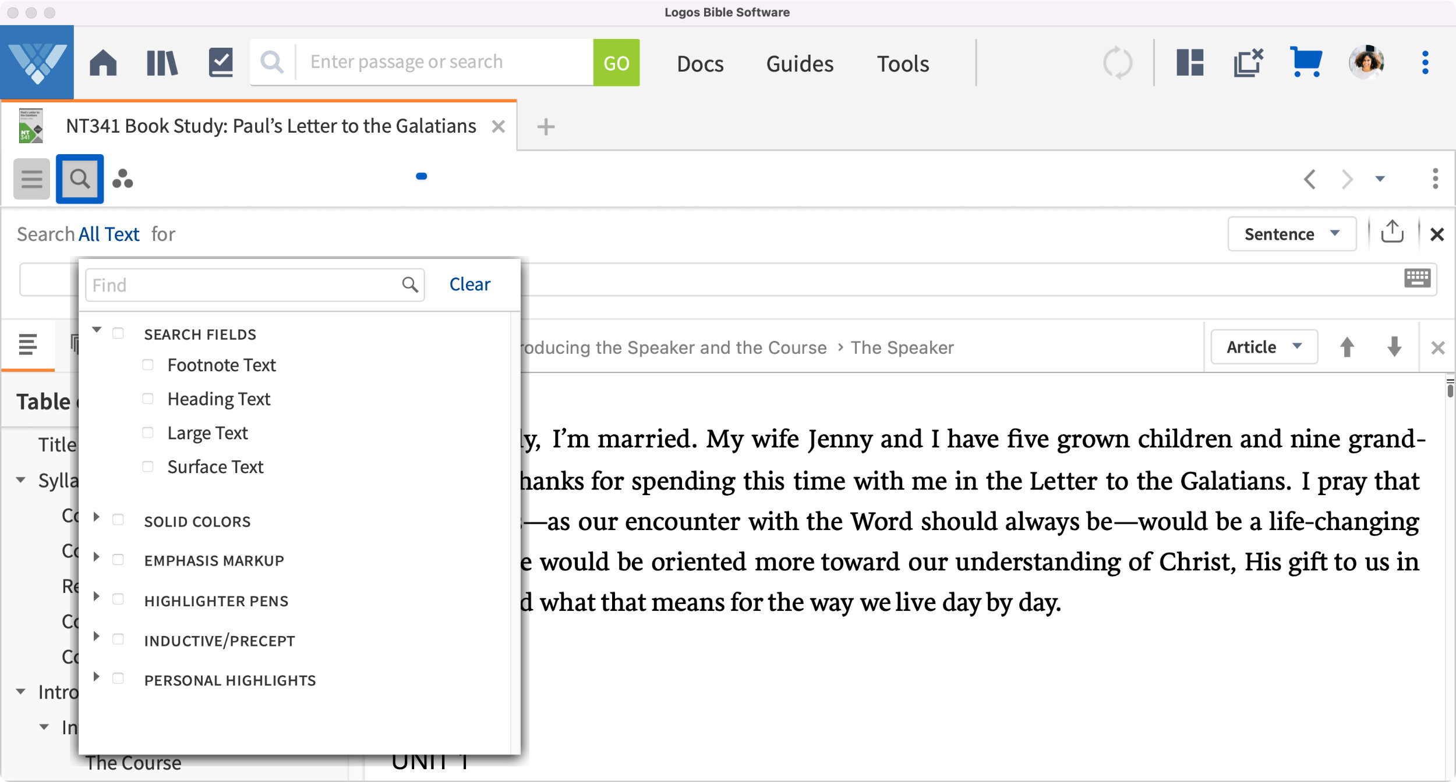Open the Logos home logo menu

(x=37, y=62)
